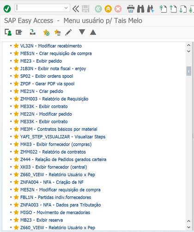Open ZNFA004 - NFA - Criação de NF

coord(52,182)
